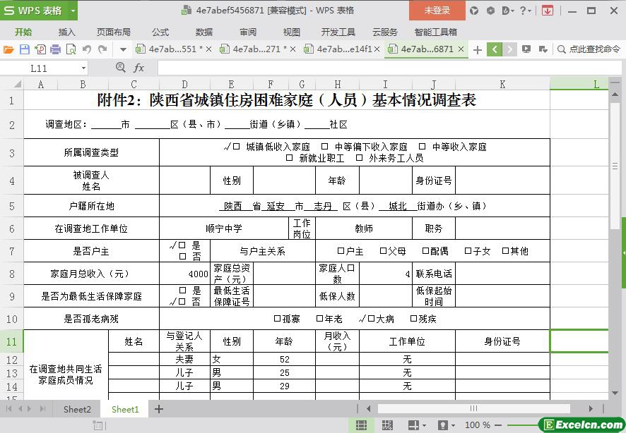Screen dimensions: 626x433
Task: Click the Open folder icon in toolbar
Action: point(8,49)
